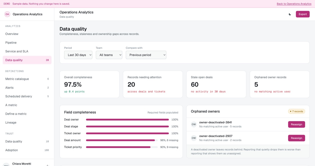Image resolution: width=315 pixels, height=166 pixels.
Task: Open the Team dropdown
Action: point(109,55)
